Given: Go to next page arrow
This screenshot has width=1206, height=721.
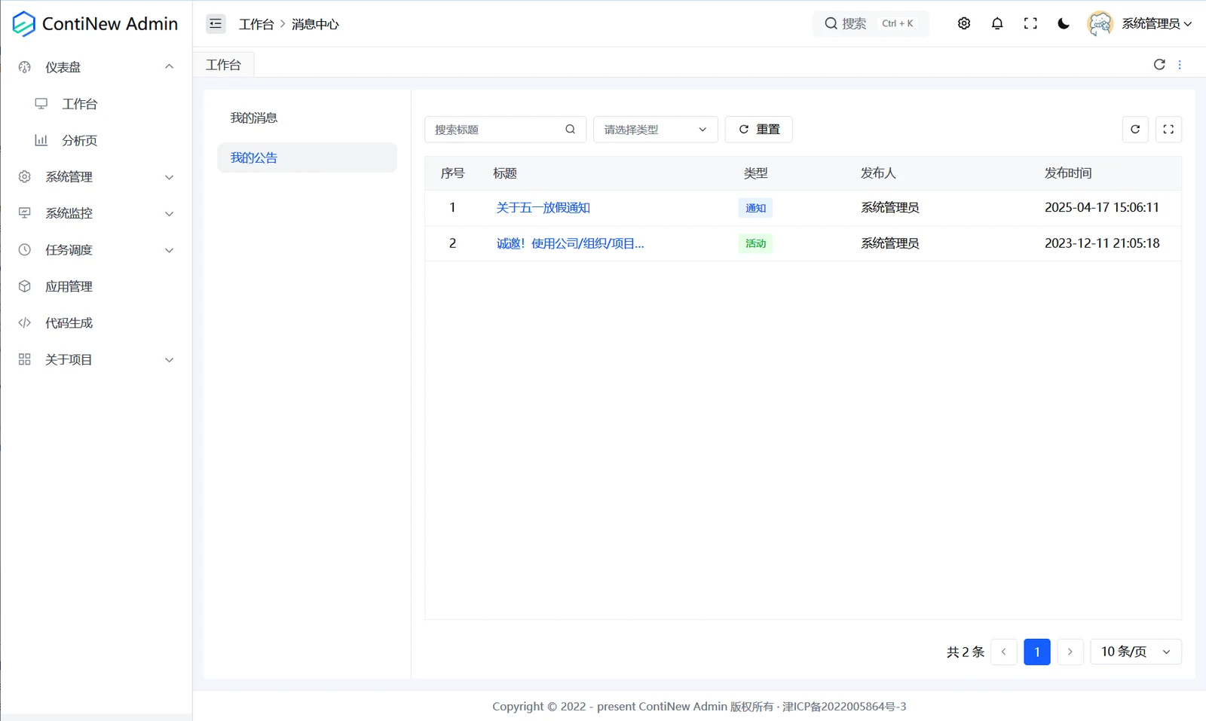Looking at the screenshot, I should tap(1070, 652).
